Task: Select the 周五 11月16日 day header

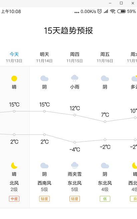Action: click(105, 57)
